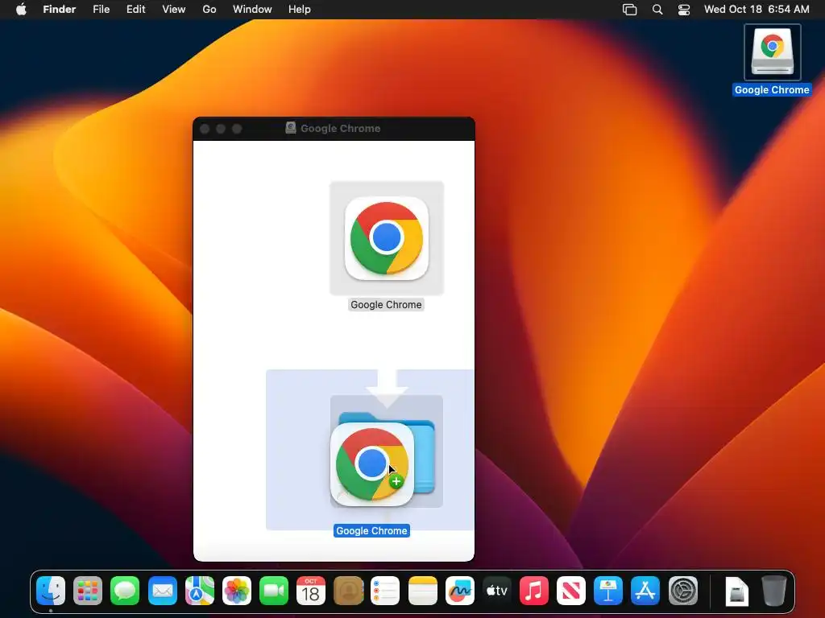Open News app in the Dock
Viewport: 825px width, 618px height.
(571, 591)
